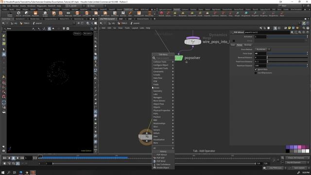Jump to first frame in playbar

pos(4,158)
